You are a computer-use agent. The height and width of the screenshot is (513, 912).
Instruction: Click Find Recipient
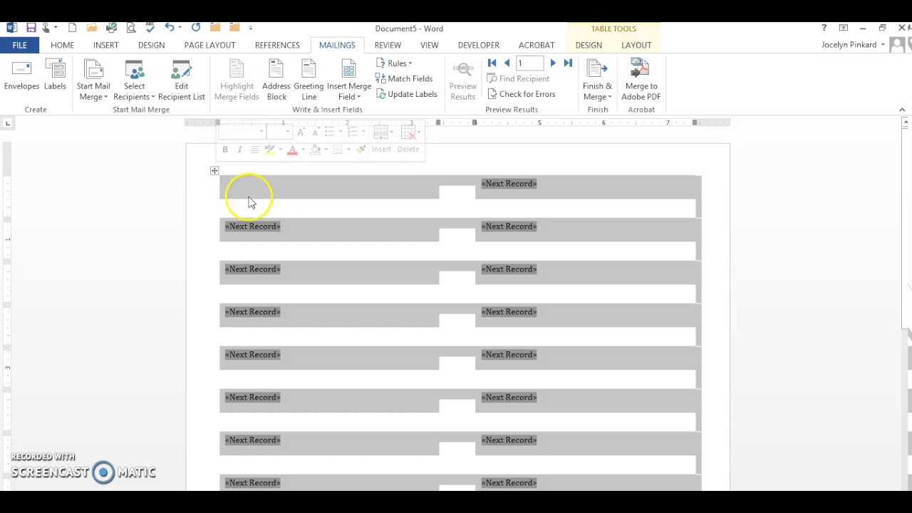tap(518, 78)
